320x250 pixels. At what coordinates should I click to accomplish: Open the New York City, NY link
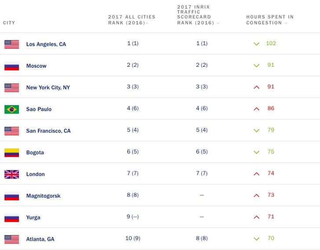point(48,87)
